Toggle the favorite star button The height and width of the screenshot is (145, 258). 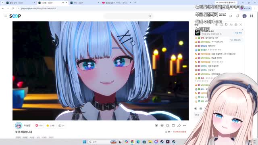(x=50, y=125)
